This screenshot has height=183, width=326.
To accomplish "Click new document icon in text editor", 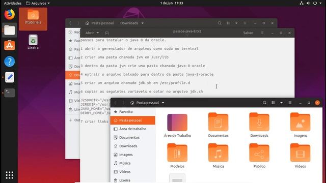I will (107, 33).
